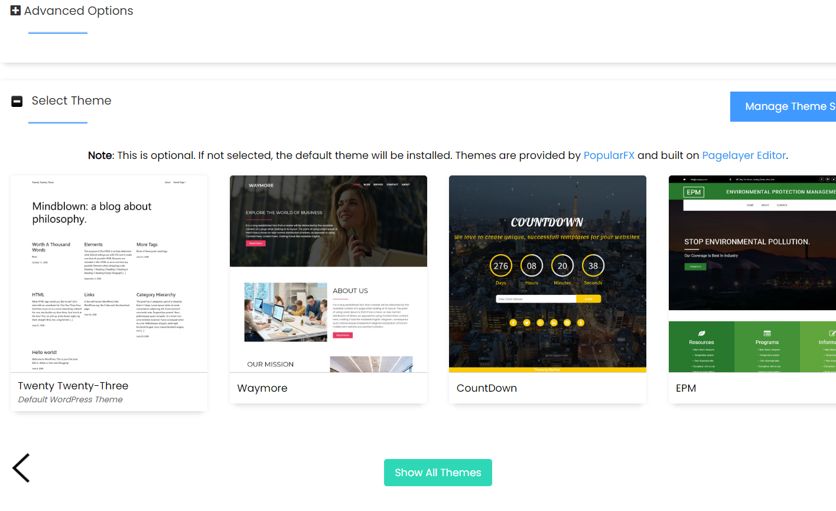Click the Advanced Options heading text

[79, 11]
